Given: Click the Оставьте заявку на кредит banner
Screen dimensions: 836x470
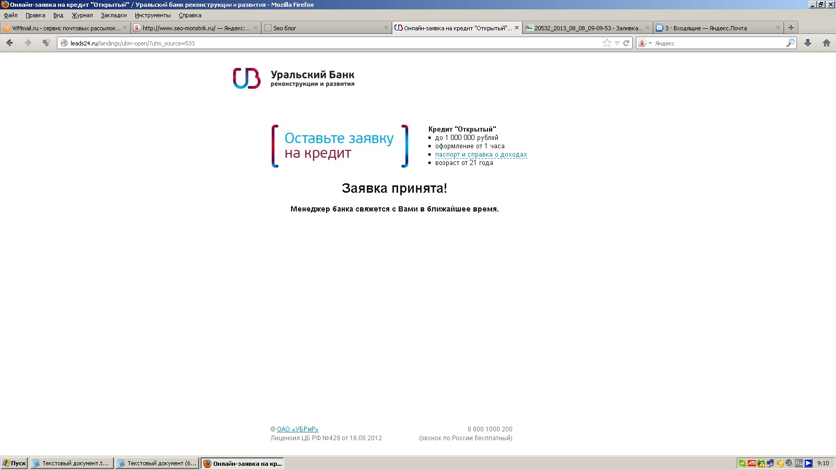Looking at the screenshot, I should (x=340, y=146).
